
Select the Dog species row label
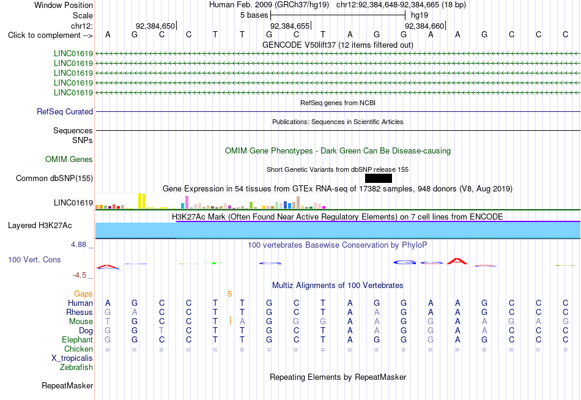[x=86, y=331]
